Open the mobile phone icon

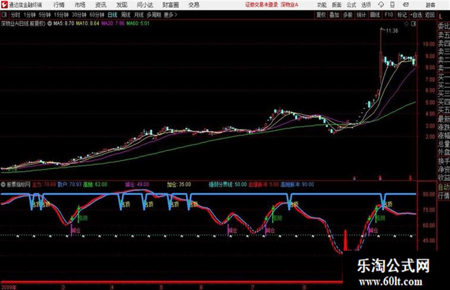pos(392,5)
